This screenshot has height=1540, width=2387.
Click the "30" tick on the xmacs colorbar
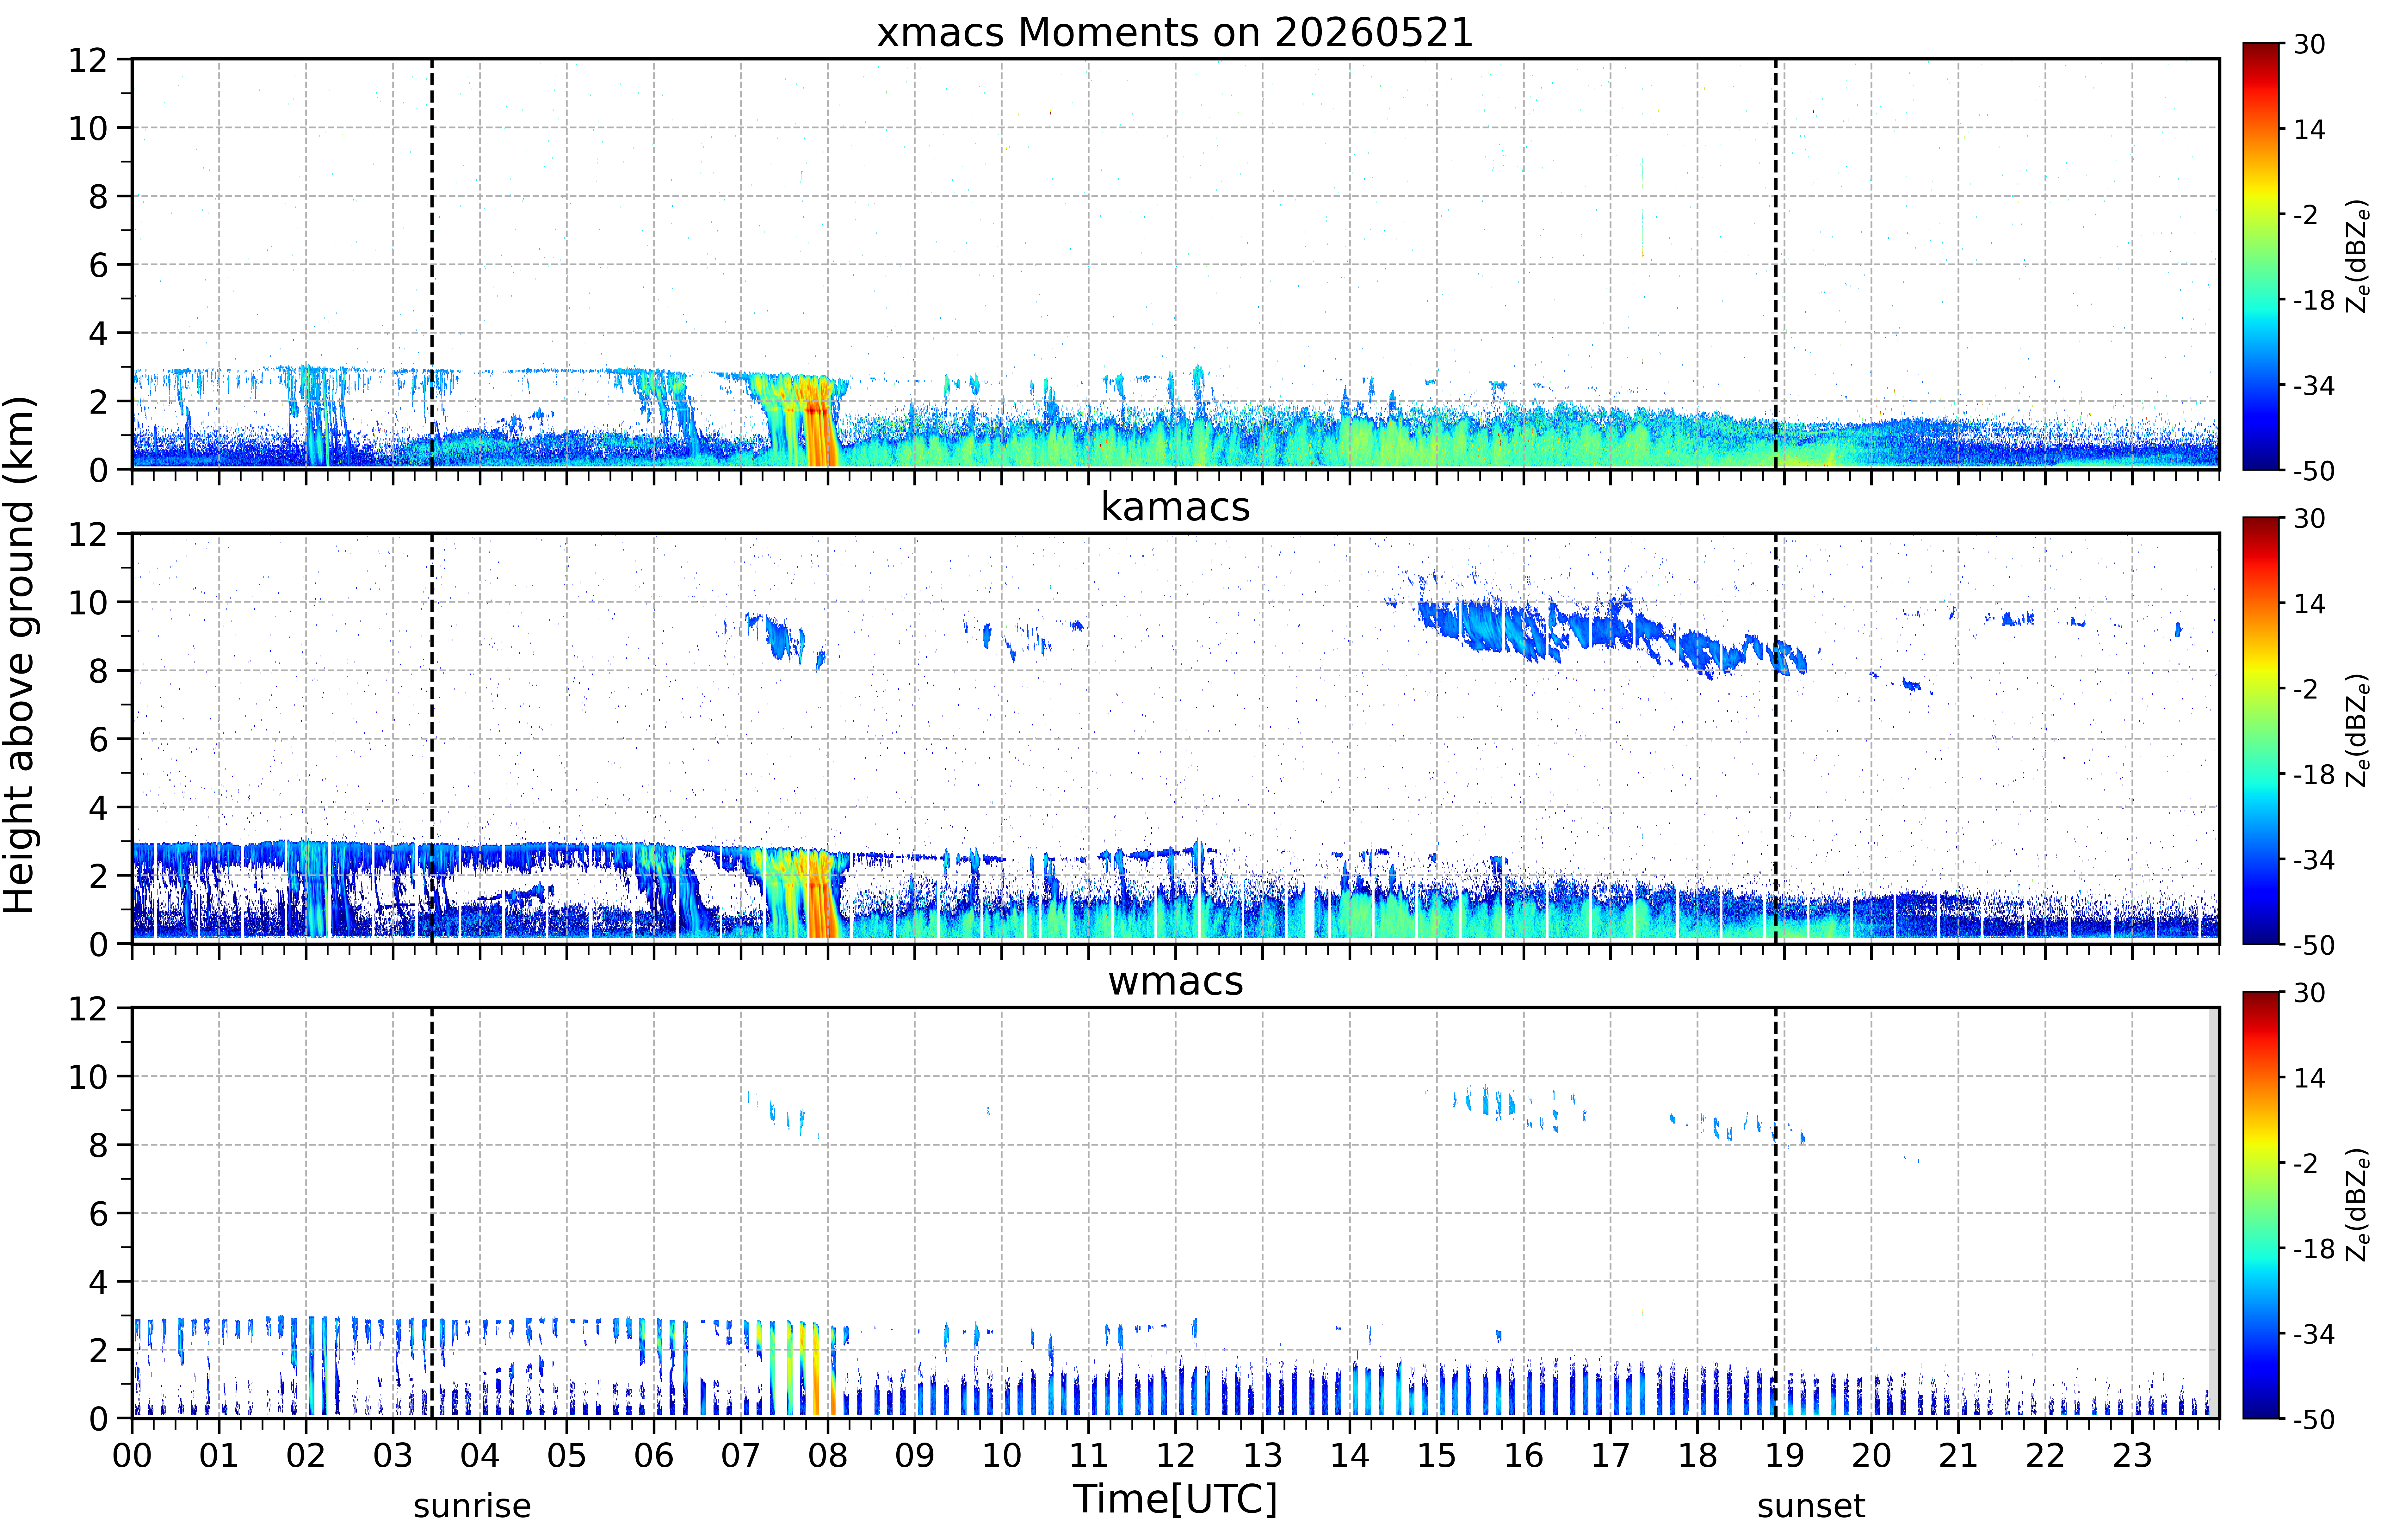pos(2309,44)
